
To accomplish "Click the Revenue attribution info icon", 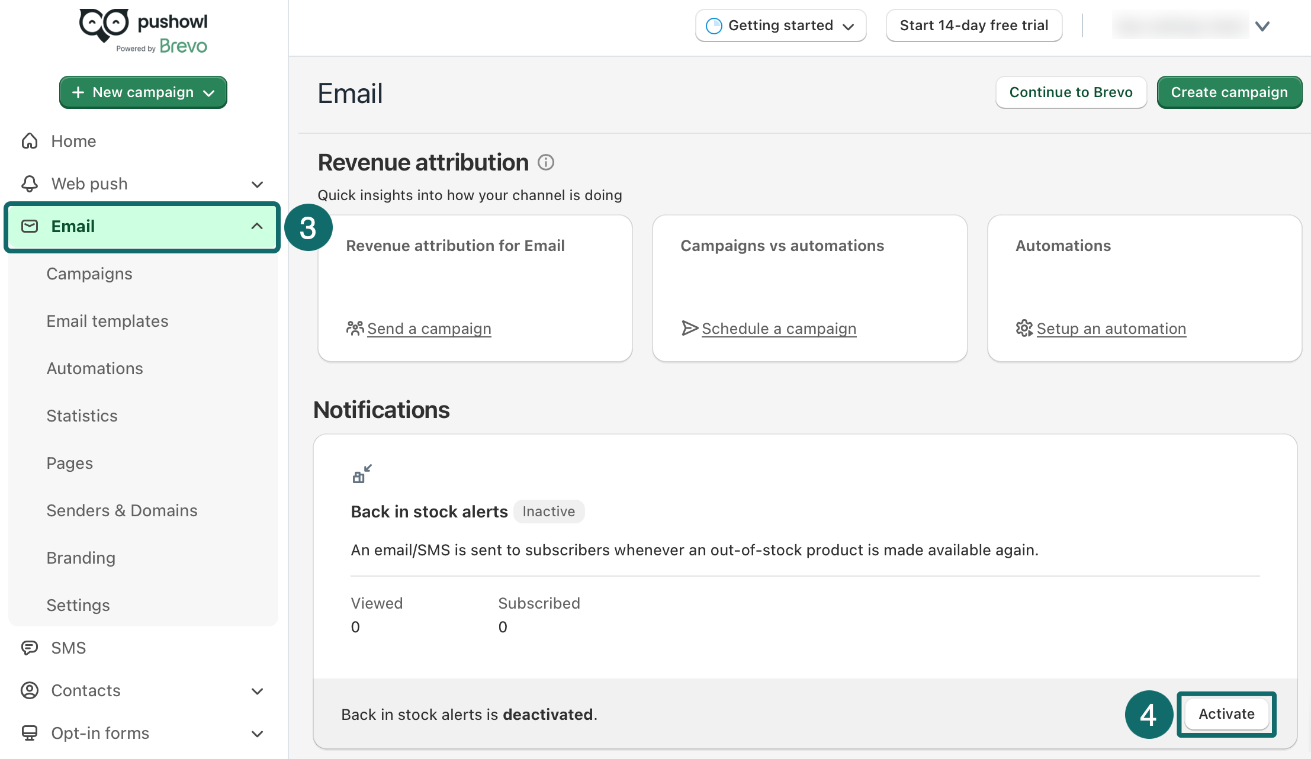I will (x=545, y=162).
